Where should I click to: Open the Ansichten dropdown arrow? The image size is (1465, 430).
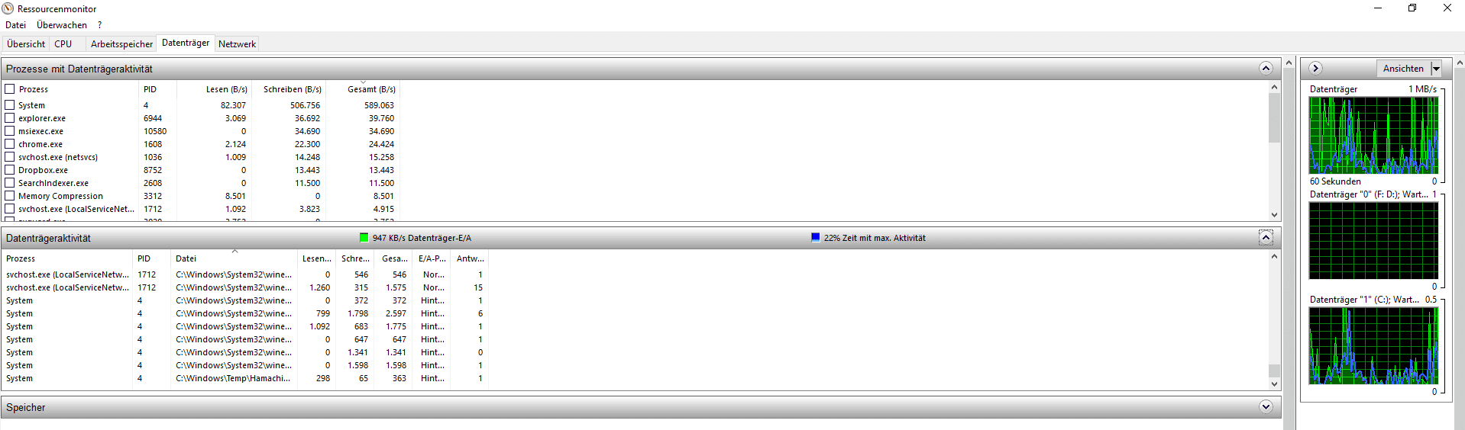(x=1436, y=69)
